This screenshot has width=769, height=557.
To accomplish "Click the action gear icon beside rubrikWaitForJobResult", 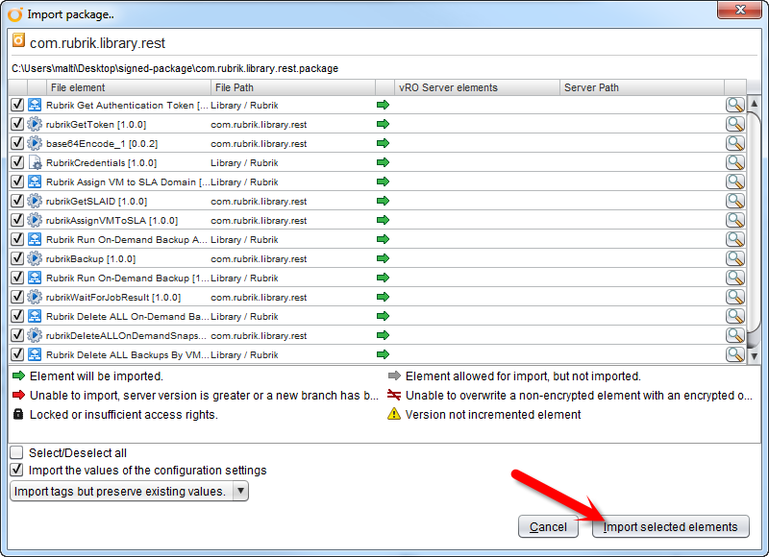I will pos(35,297).
